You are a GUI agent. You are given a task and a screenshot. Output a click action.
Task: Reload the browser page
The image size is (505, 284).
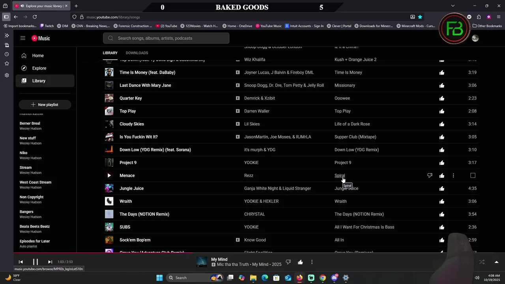click(35, 17)
